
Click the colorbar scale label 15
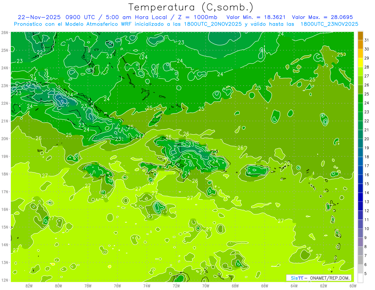coord(367,184)
